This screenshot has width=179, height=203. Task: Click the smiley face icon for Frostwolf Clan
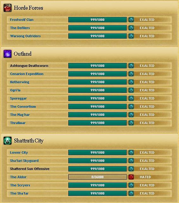click(131, 20)
